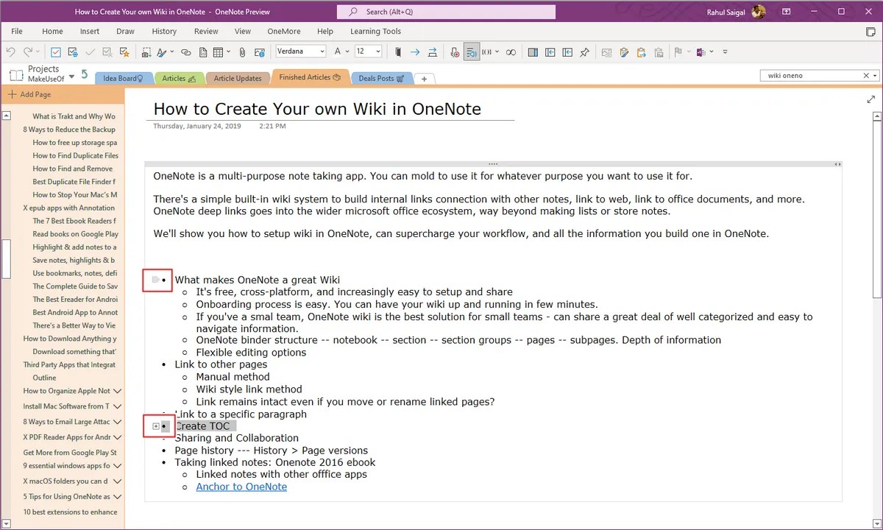The width and height of the screenshot is (883, 530).
Task: Click the Undo icon
Action: [10, 52]
